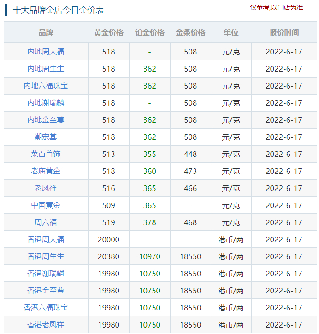The height and width of the screenshot is (334, 319).
Task: Open the 内地金至尊 brand link
Action: [46, 120]
